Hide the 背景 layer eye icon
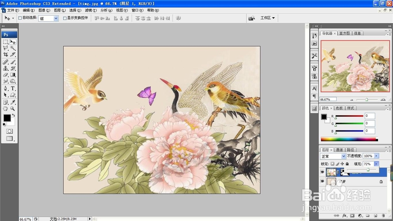This screenshot has width=393, height=221. click(x=322, y=181)
